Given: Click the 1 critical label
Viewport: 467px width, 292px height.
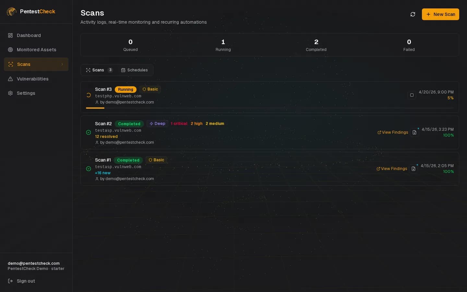Looking at the screenshot, I should click(x=179, y=124).
